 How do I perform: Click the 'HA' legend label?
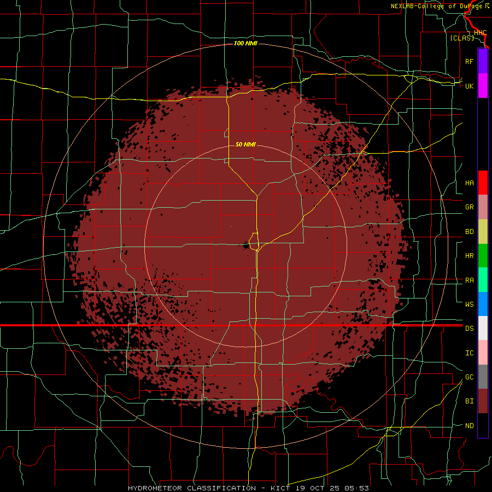(x=470, y=183)
